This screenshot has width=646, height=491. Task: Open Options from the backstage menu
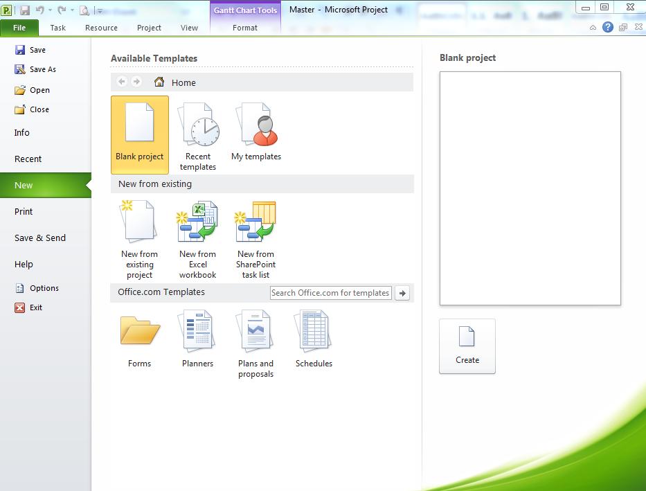(37, 288)
